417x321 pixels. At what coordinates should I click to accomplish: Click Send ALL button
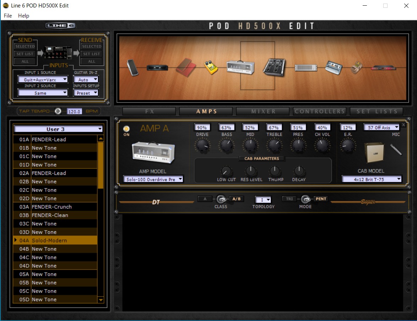point(25,61)
